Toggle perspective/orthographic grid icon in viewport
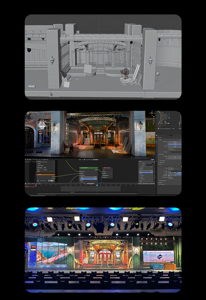The image size is (206, 300). tap(154, 123)
